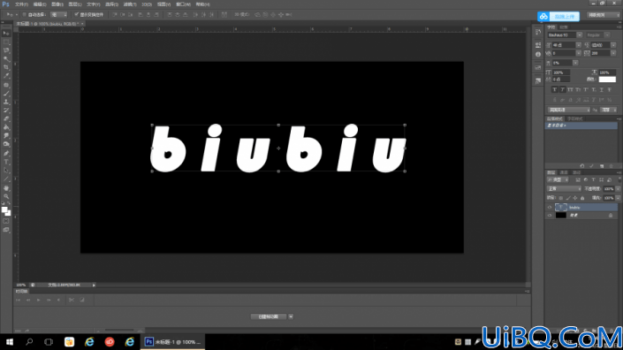
Task: Select the Move tool in the toolbox
Action: point(6,34)
